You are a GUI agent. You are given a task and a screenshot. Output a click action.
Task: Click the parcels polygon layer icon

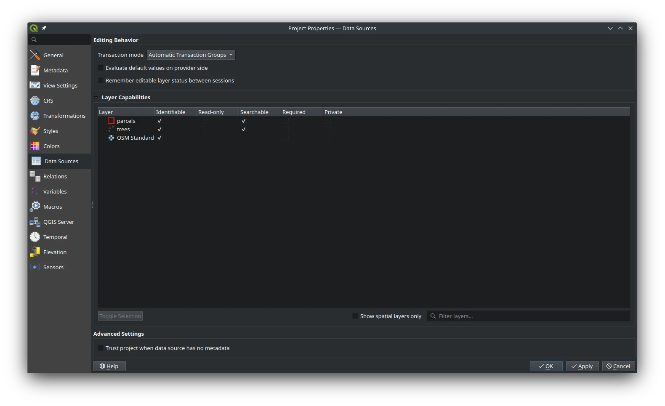tap(111, 121)
